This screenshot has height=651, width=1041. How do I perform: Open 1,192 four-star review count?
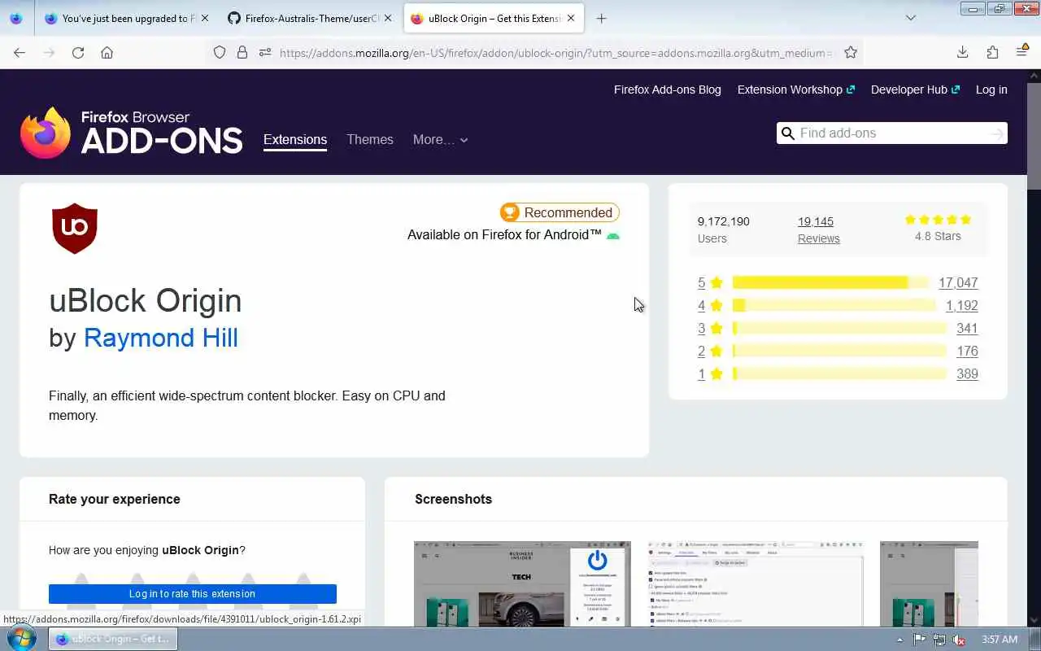coord(961,305)
